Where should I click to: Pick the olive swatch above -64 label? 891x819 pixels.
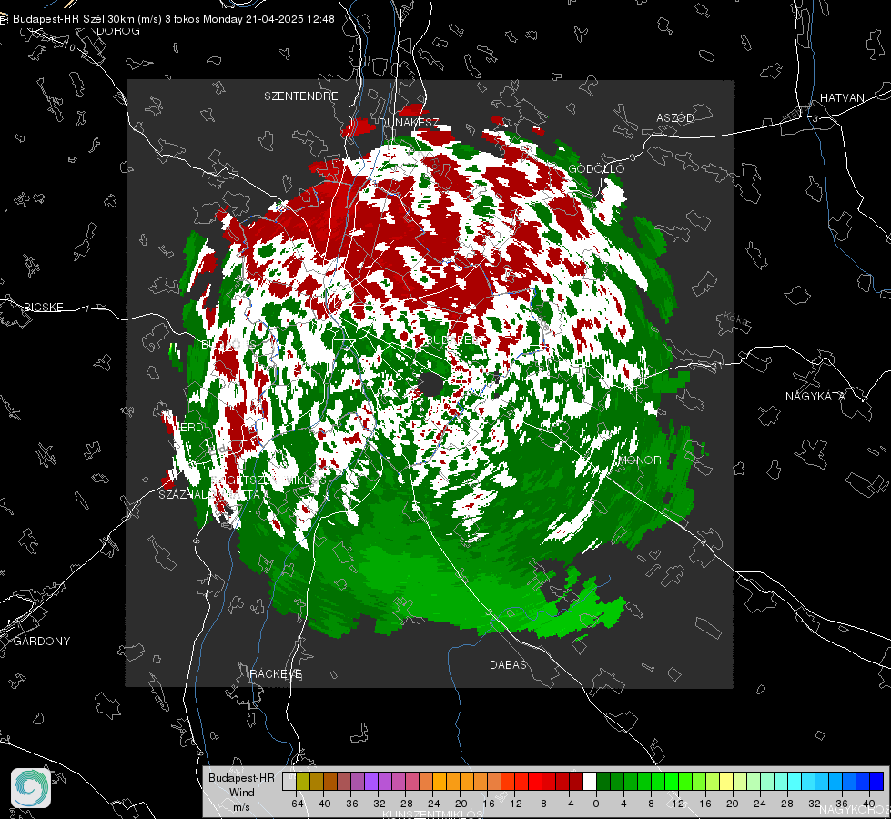coord(303,782)
